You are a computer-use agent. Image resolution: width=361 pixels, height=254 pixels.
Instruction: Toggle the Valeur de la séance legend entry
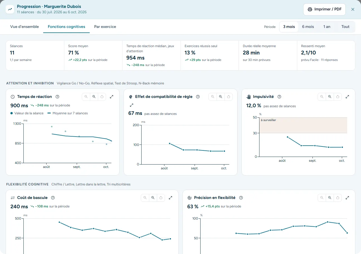27,113
